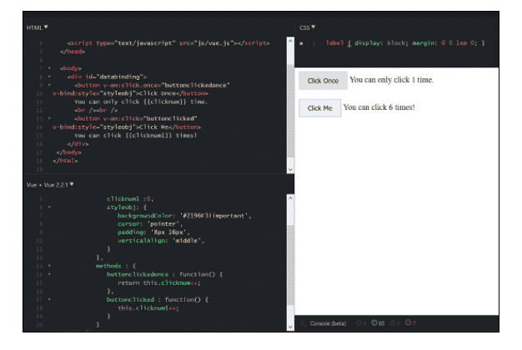The height and width of the screenshot is (350, 522).
Task: Collapse the fold arrow on HTML line 9
Action: tap(49, 85)
